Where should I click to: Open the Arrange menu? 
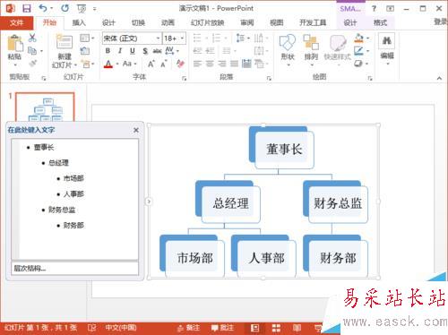[x=311, y=49]
